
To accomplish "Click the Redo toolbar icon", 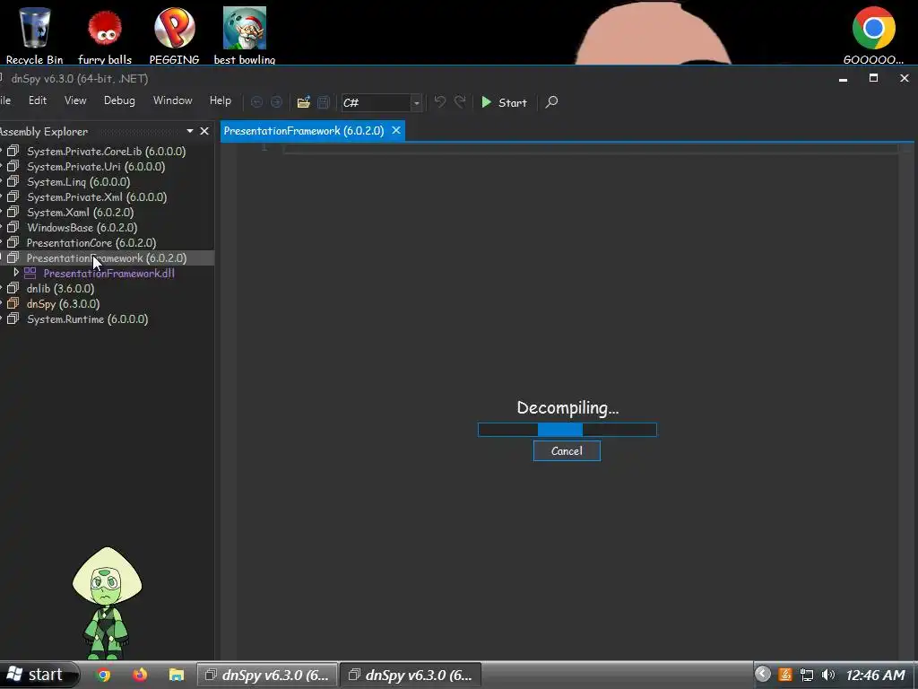I will coord(460,102).
